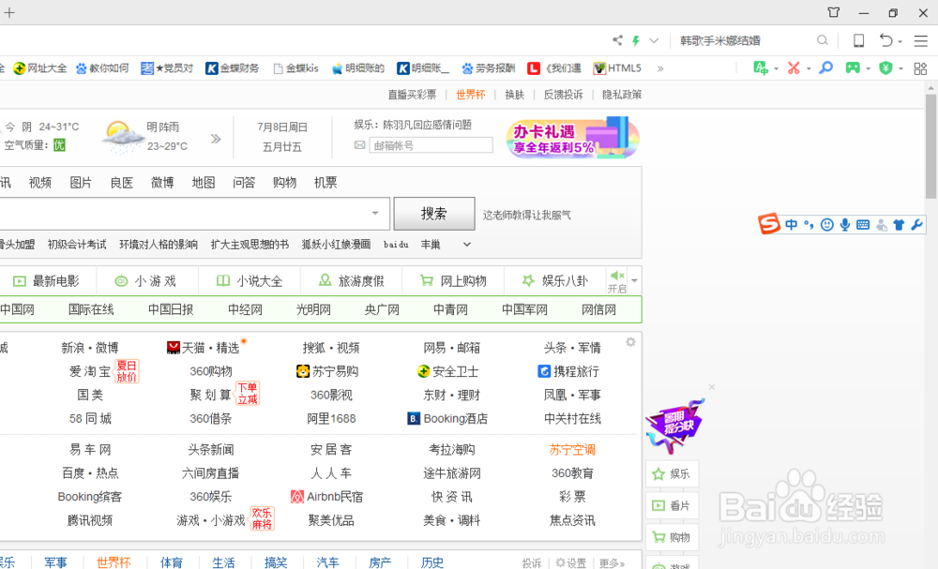Screen dimensions: 938x569
Task: Click the green translate extension icon
Action: (x=761, y=68)
